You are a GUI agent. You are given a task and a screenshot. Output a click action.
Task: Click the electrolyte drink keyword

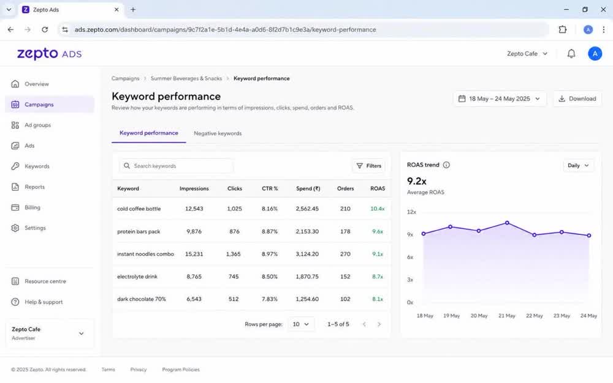pyautogui.click(x=137, y=277)
